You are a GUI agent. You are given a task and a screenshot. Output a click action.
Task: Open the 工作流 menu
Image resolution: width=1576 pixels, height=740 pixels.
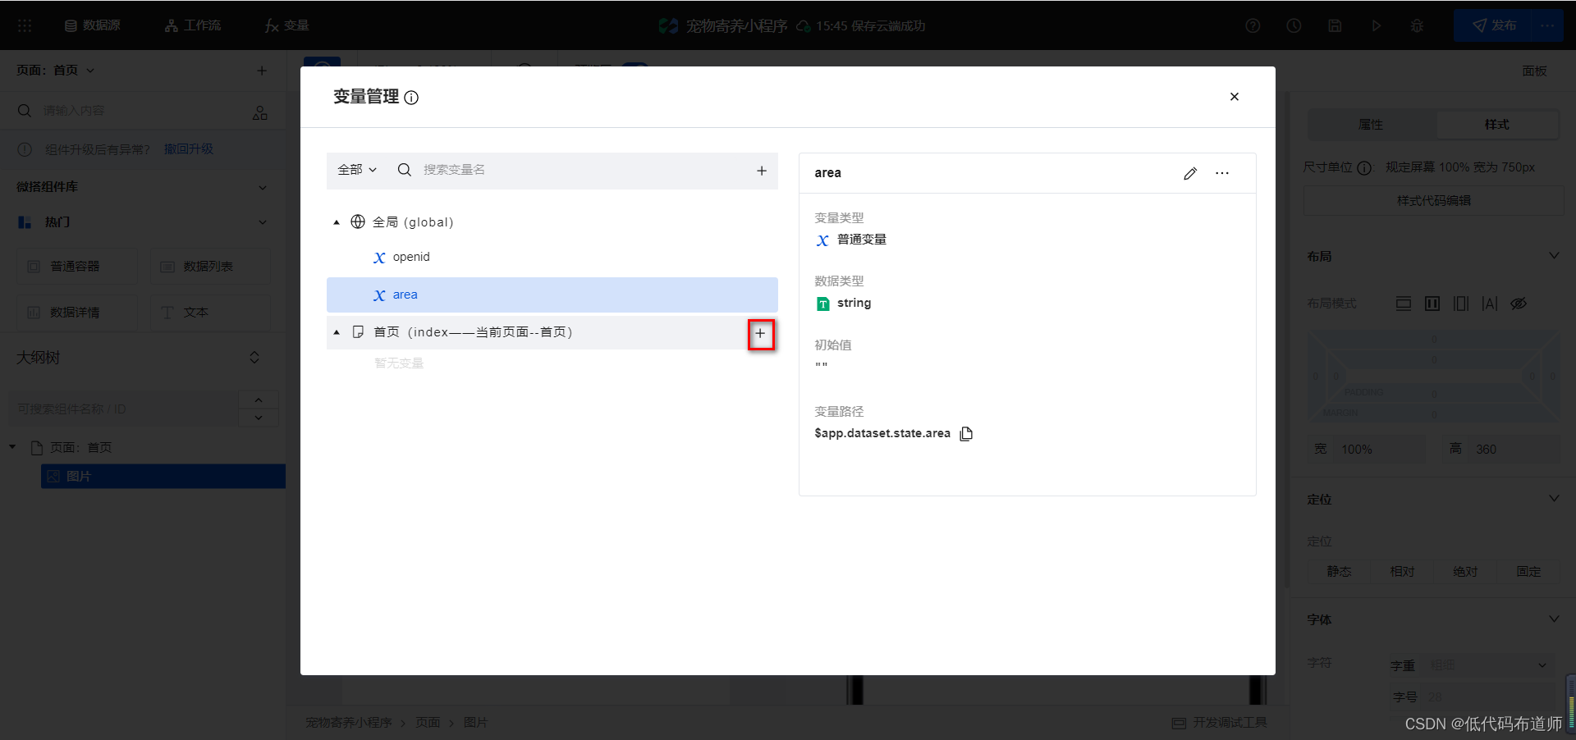pyautogui.click(x=193, y=25)
